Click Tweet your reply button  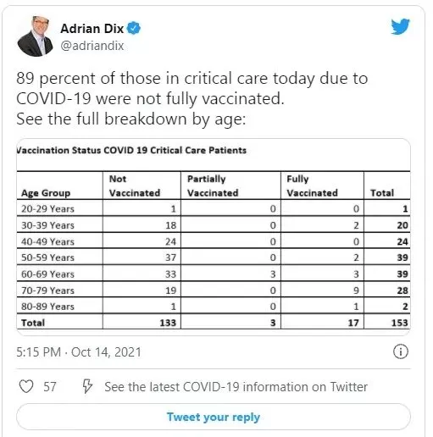(214, 417)
